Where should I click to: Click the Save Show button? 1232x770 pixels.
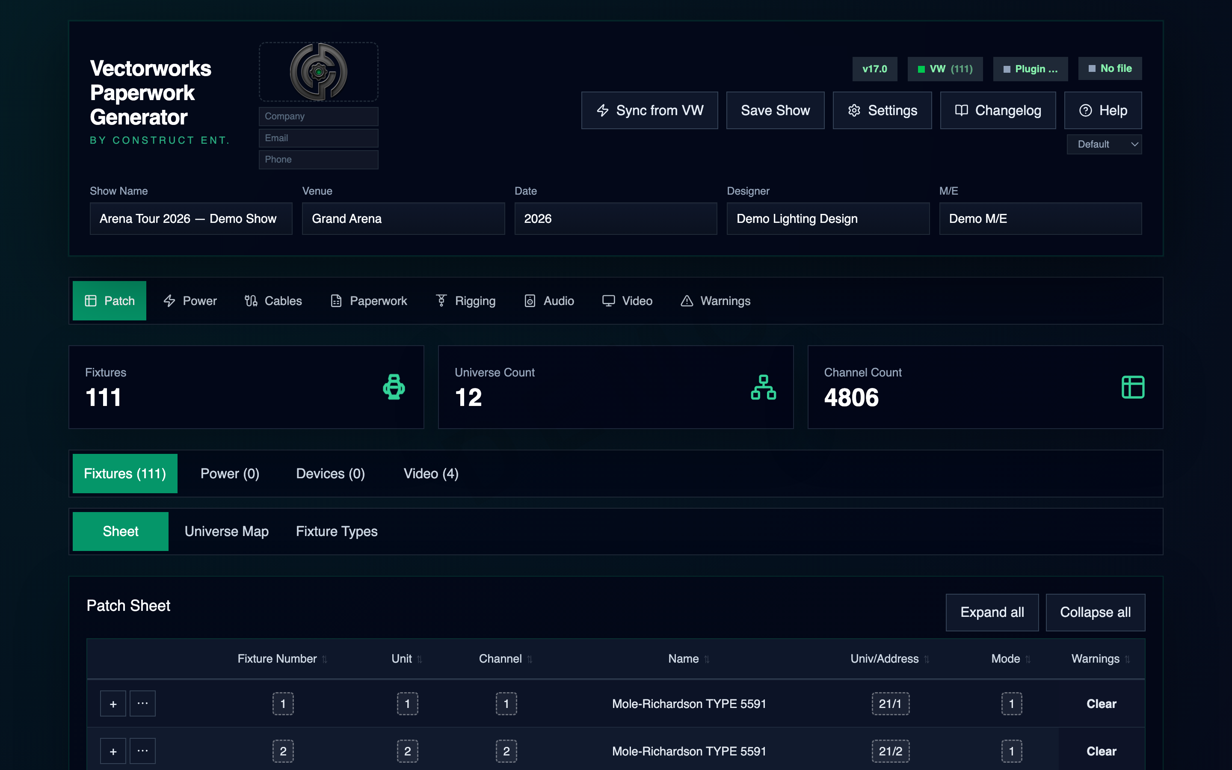775,110
